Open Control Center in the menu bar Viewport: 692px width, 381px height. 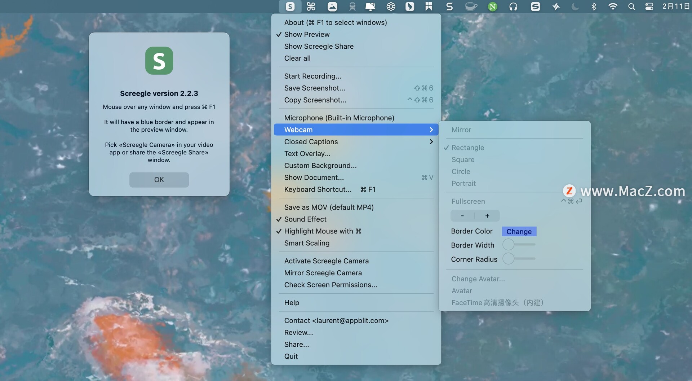coord(649,6)
